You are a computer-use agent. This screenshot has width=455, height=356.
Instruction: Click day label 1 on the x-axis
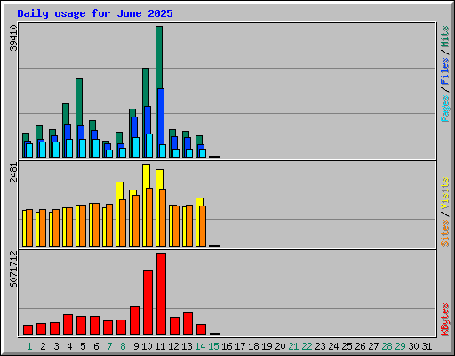(x=29, y=346)
